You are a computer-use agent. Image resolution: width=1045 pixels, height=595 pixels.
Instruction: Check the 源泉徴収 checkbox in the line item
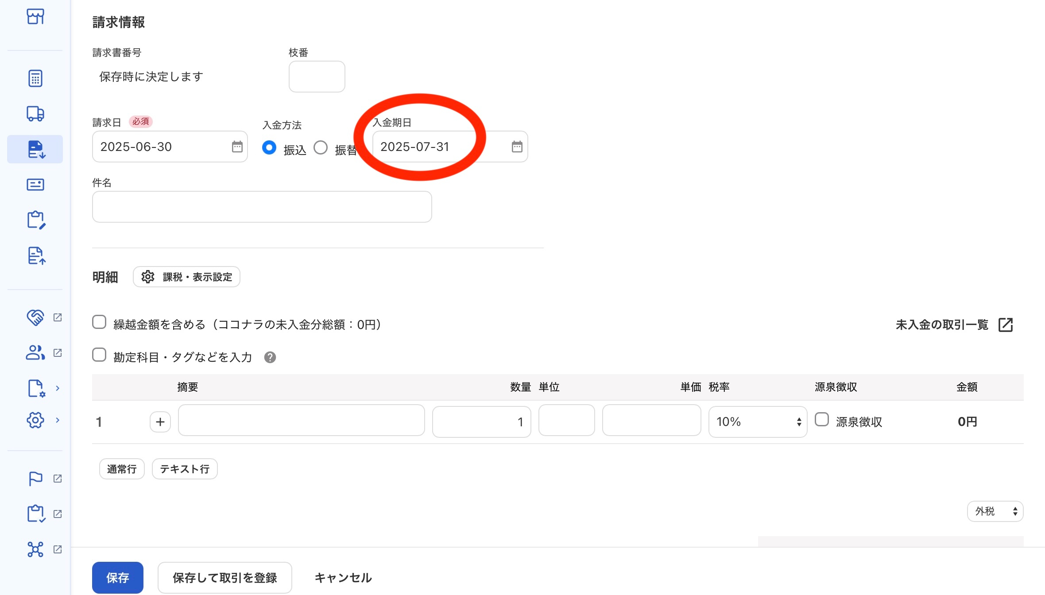[x=822, y=420]
